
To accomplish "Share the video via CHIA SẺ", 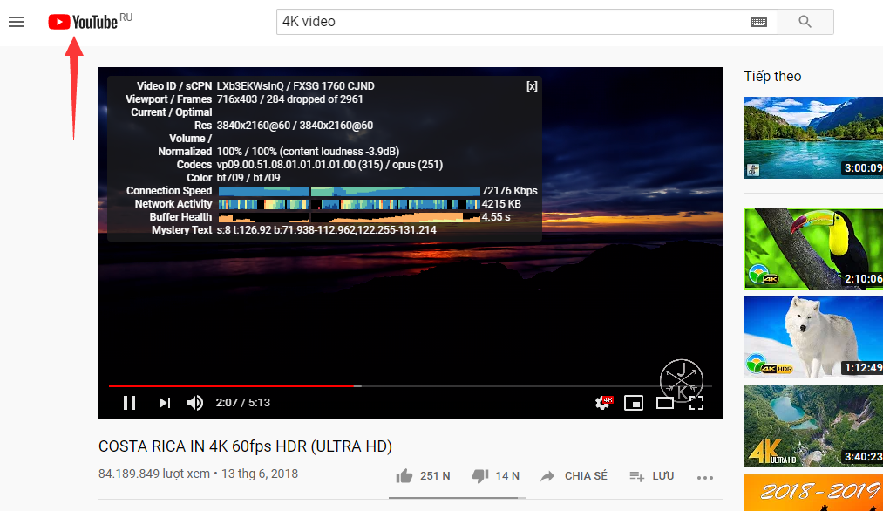I will (574, 476).
